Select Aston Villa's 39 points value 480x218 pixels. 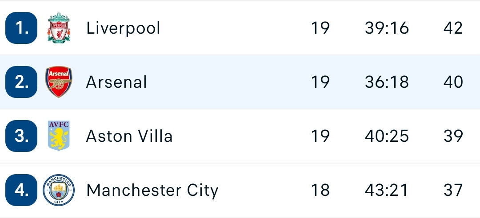(x=453, y=136)
